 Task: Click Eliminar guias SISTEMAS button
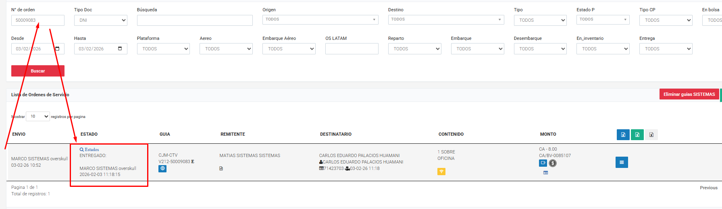[x=689, y=94]
